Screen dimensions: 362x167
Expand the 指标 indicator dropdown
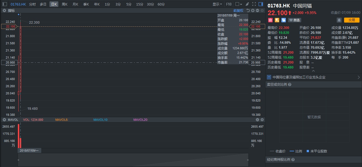[x=4, y=11]
